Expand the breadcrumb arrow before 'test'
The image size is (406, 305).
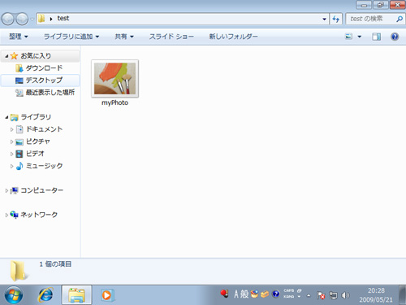click(x=51, y=19)
